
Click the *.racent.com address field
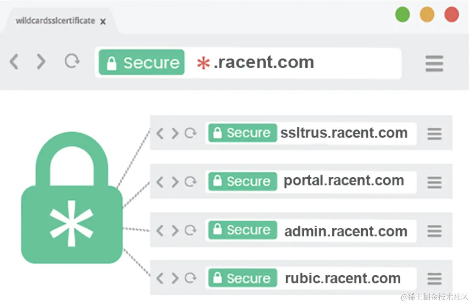click(248, 63)
